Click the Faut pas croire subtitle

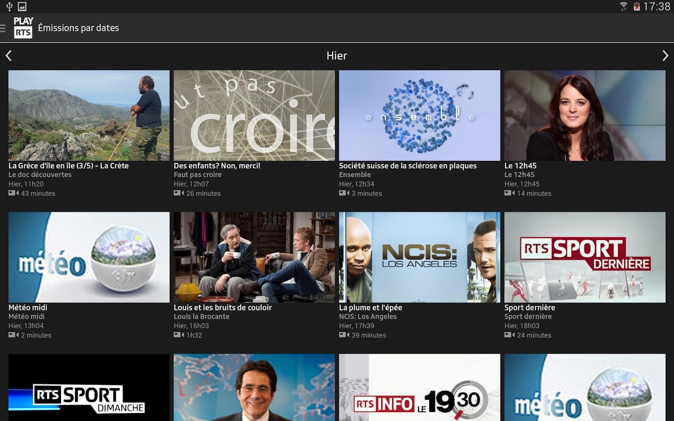[x=198, y=174]
